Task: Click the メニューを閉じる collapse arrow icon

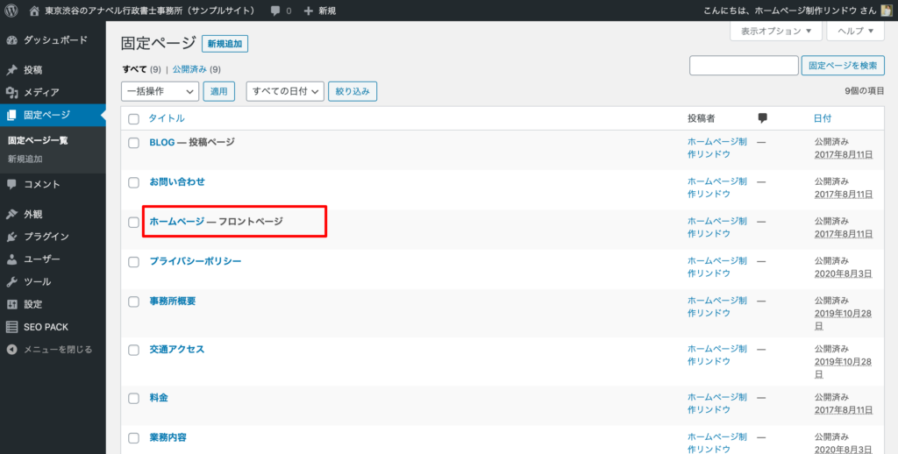Action: pos(12,349)
